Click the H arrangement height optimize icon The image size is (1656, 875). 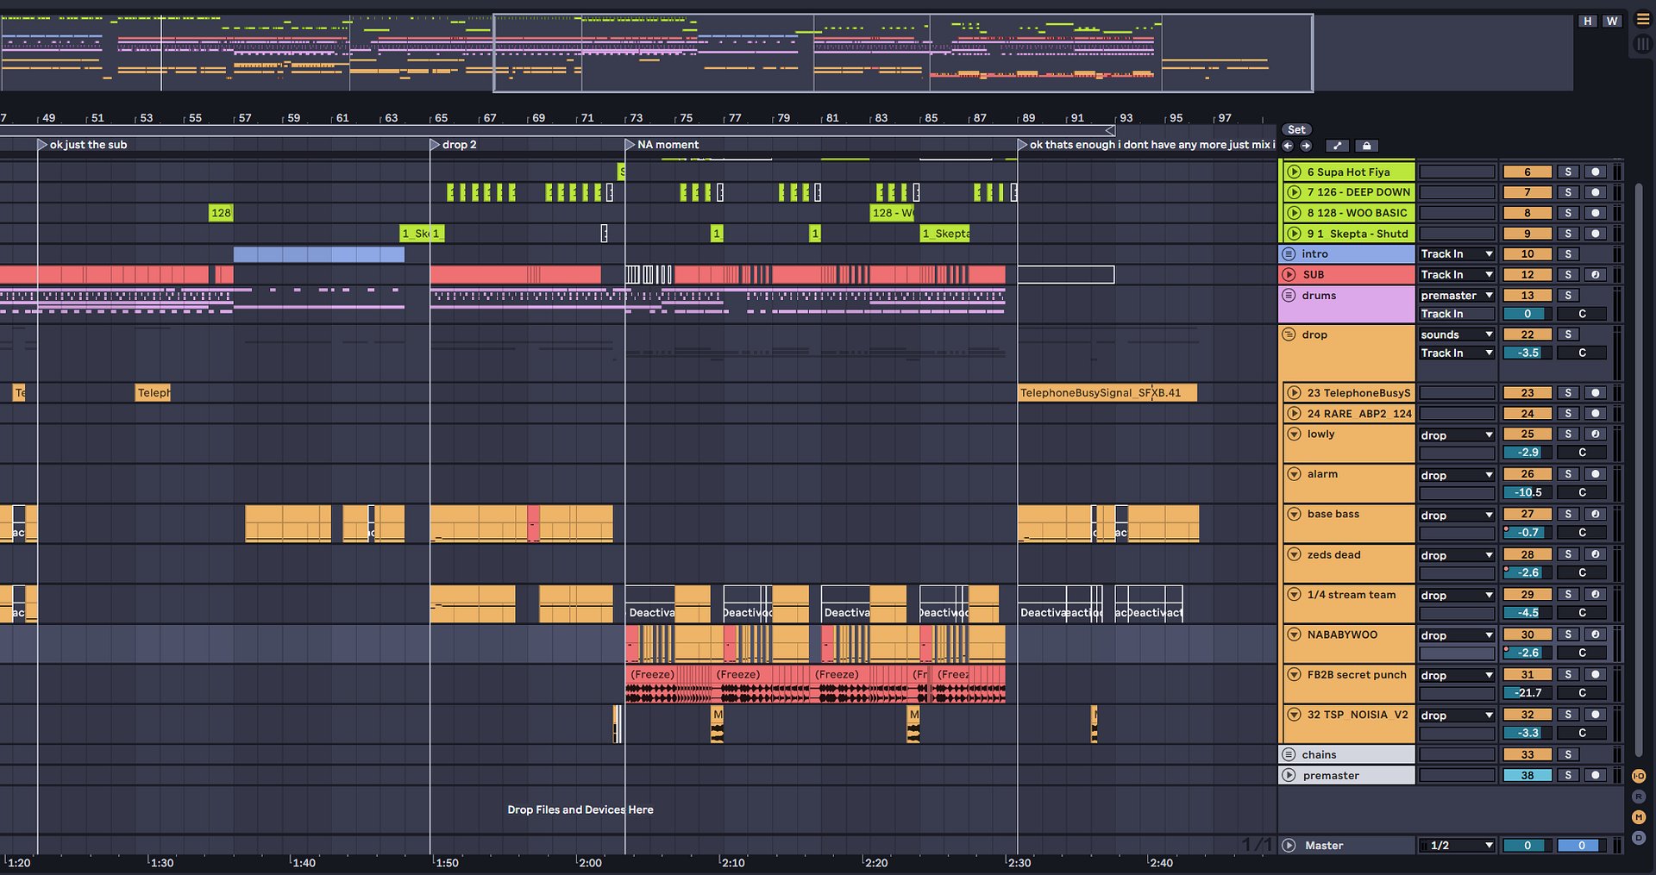pos(1587,21)
